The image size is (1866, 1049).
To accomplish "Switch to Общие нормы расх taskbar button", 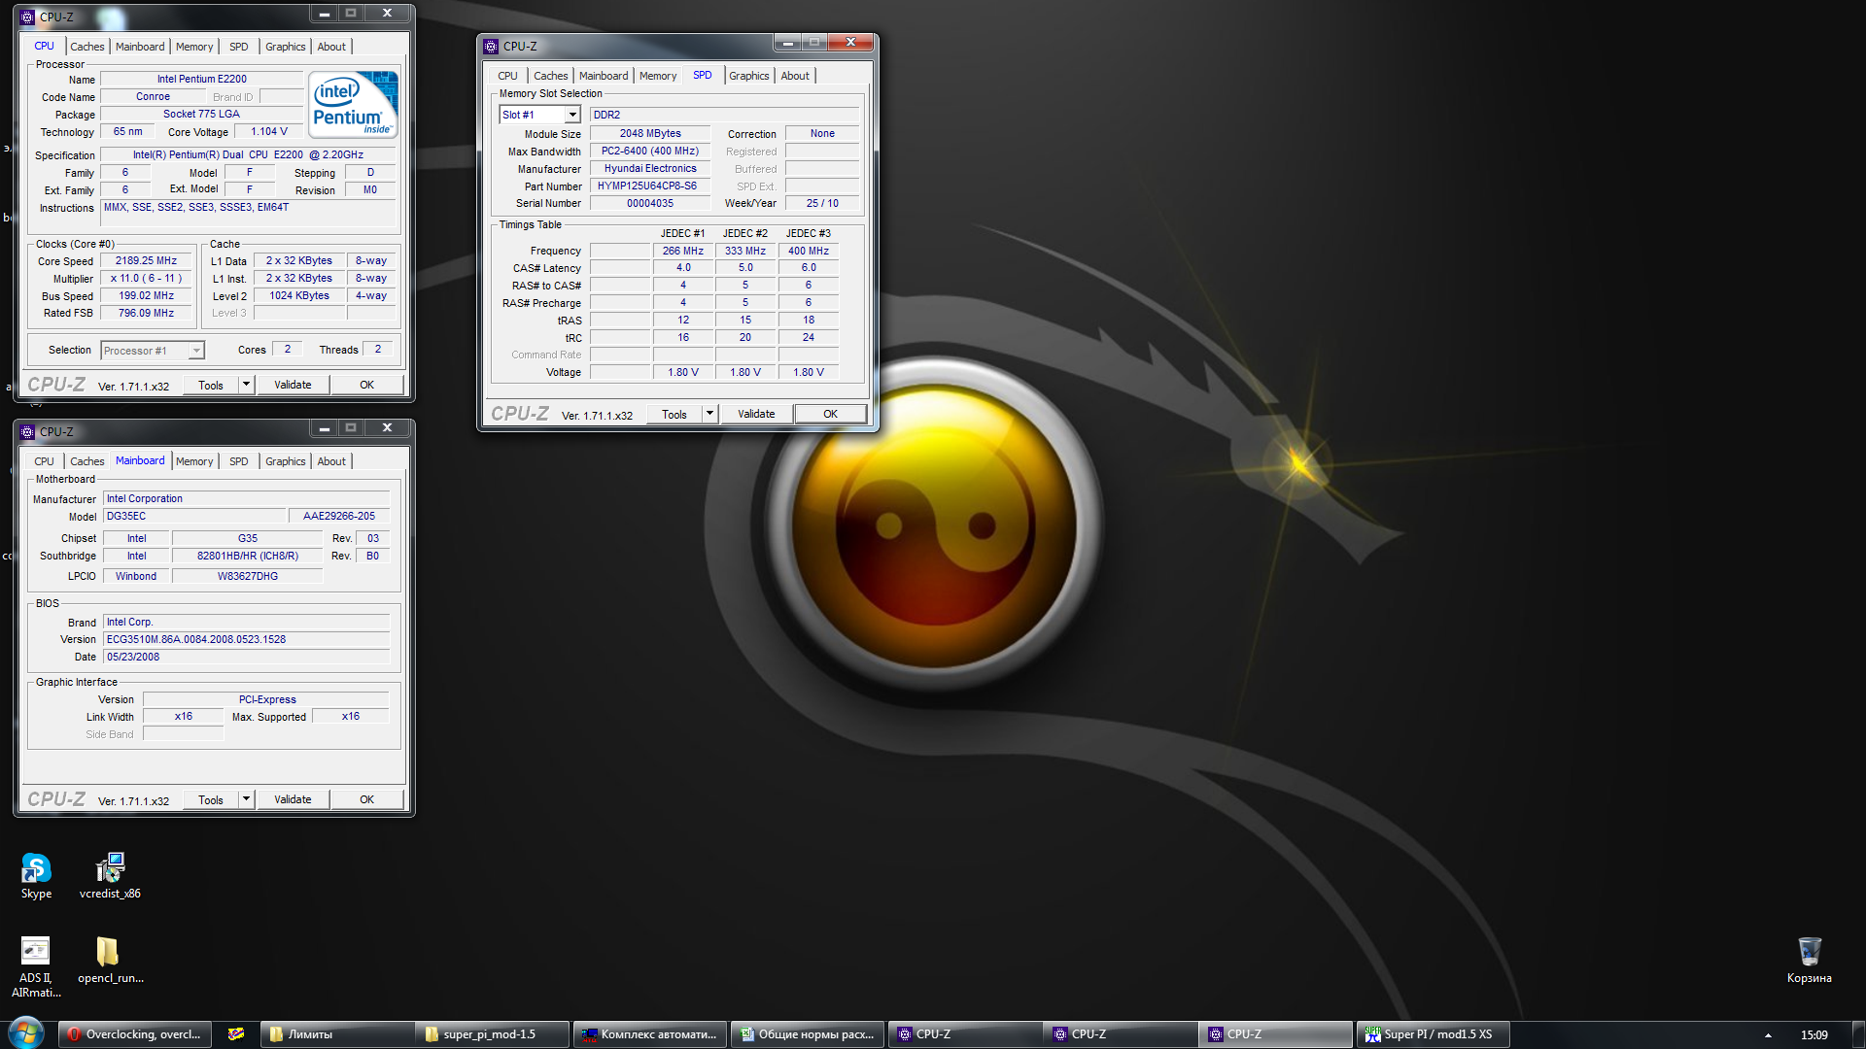I will (x=807, y=1034).
